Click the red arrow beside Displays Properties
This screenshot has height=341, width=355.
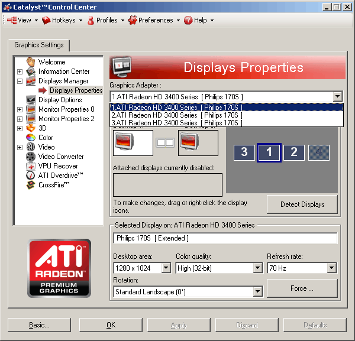43,90
